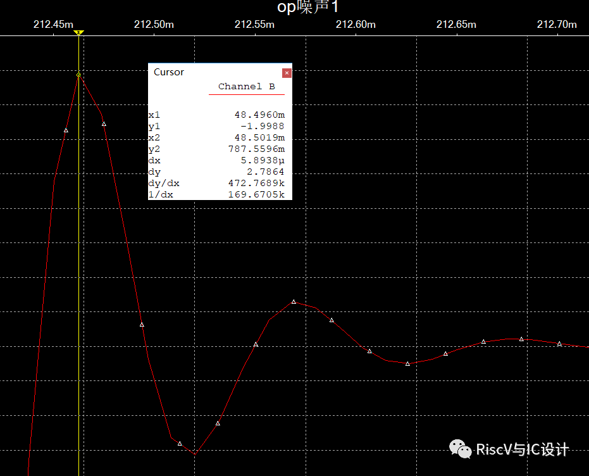Click the yellow cursor triangle on top axis
Image resolution: width=589 pixels, height=476 pixels.
click(x=78, y=32)
